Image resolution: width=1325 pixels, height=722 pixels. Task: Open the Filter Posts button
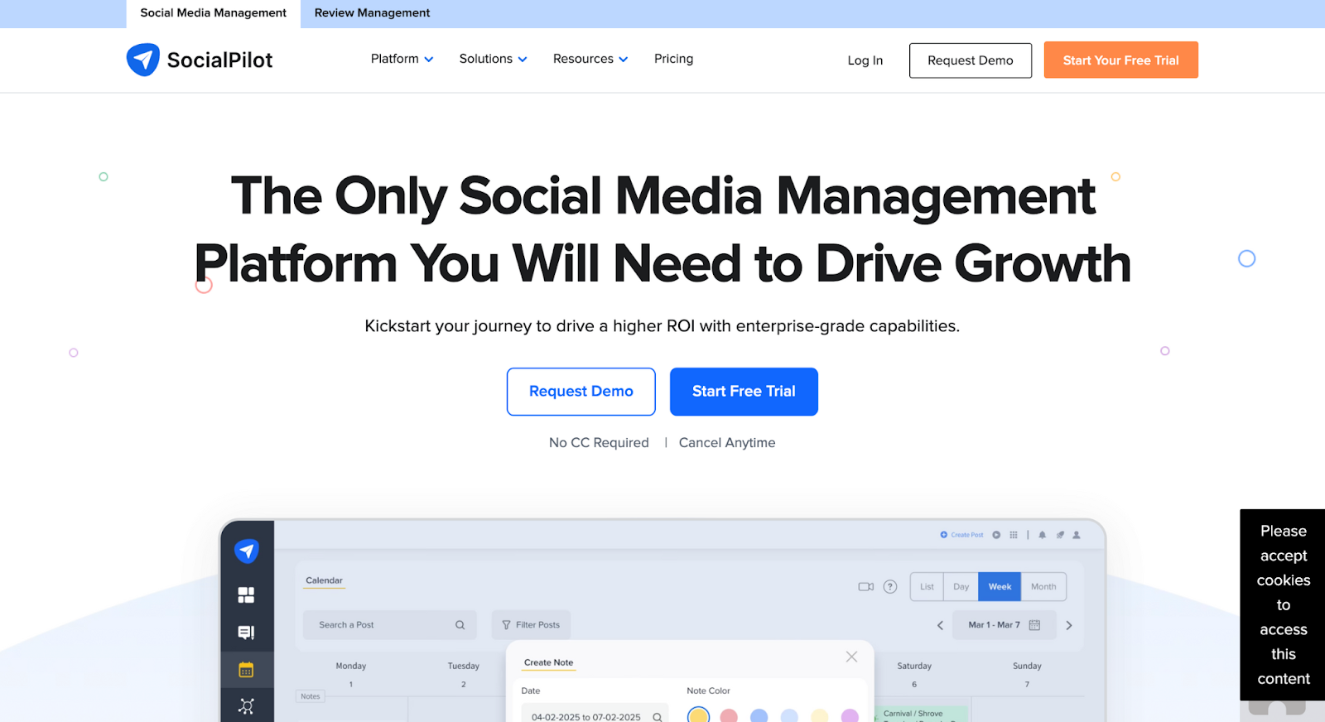pos(531,625)
